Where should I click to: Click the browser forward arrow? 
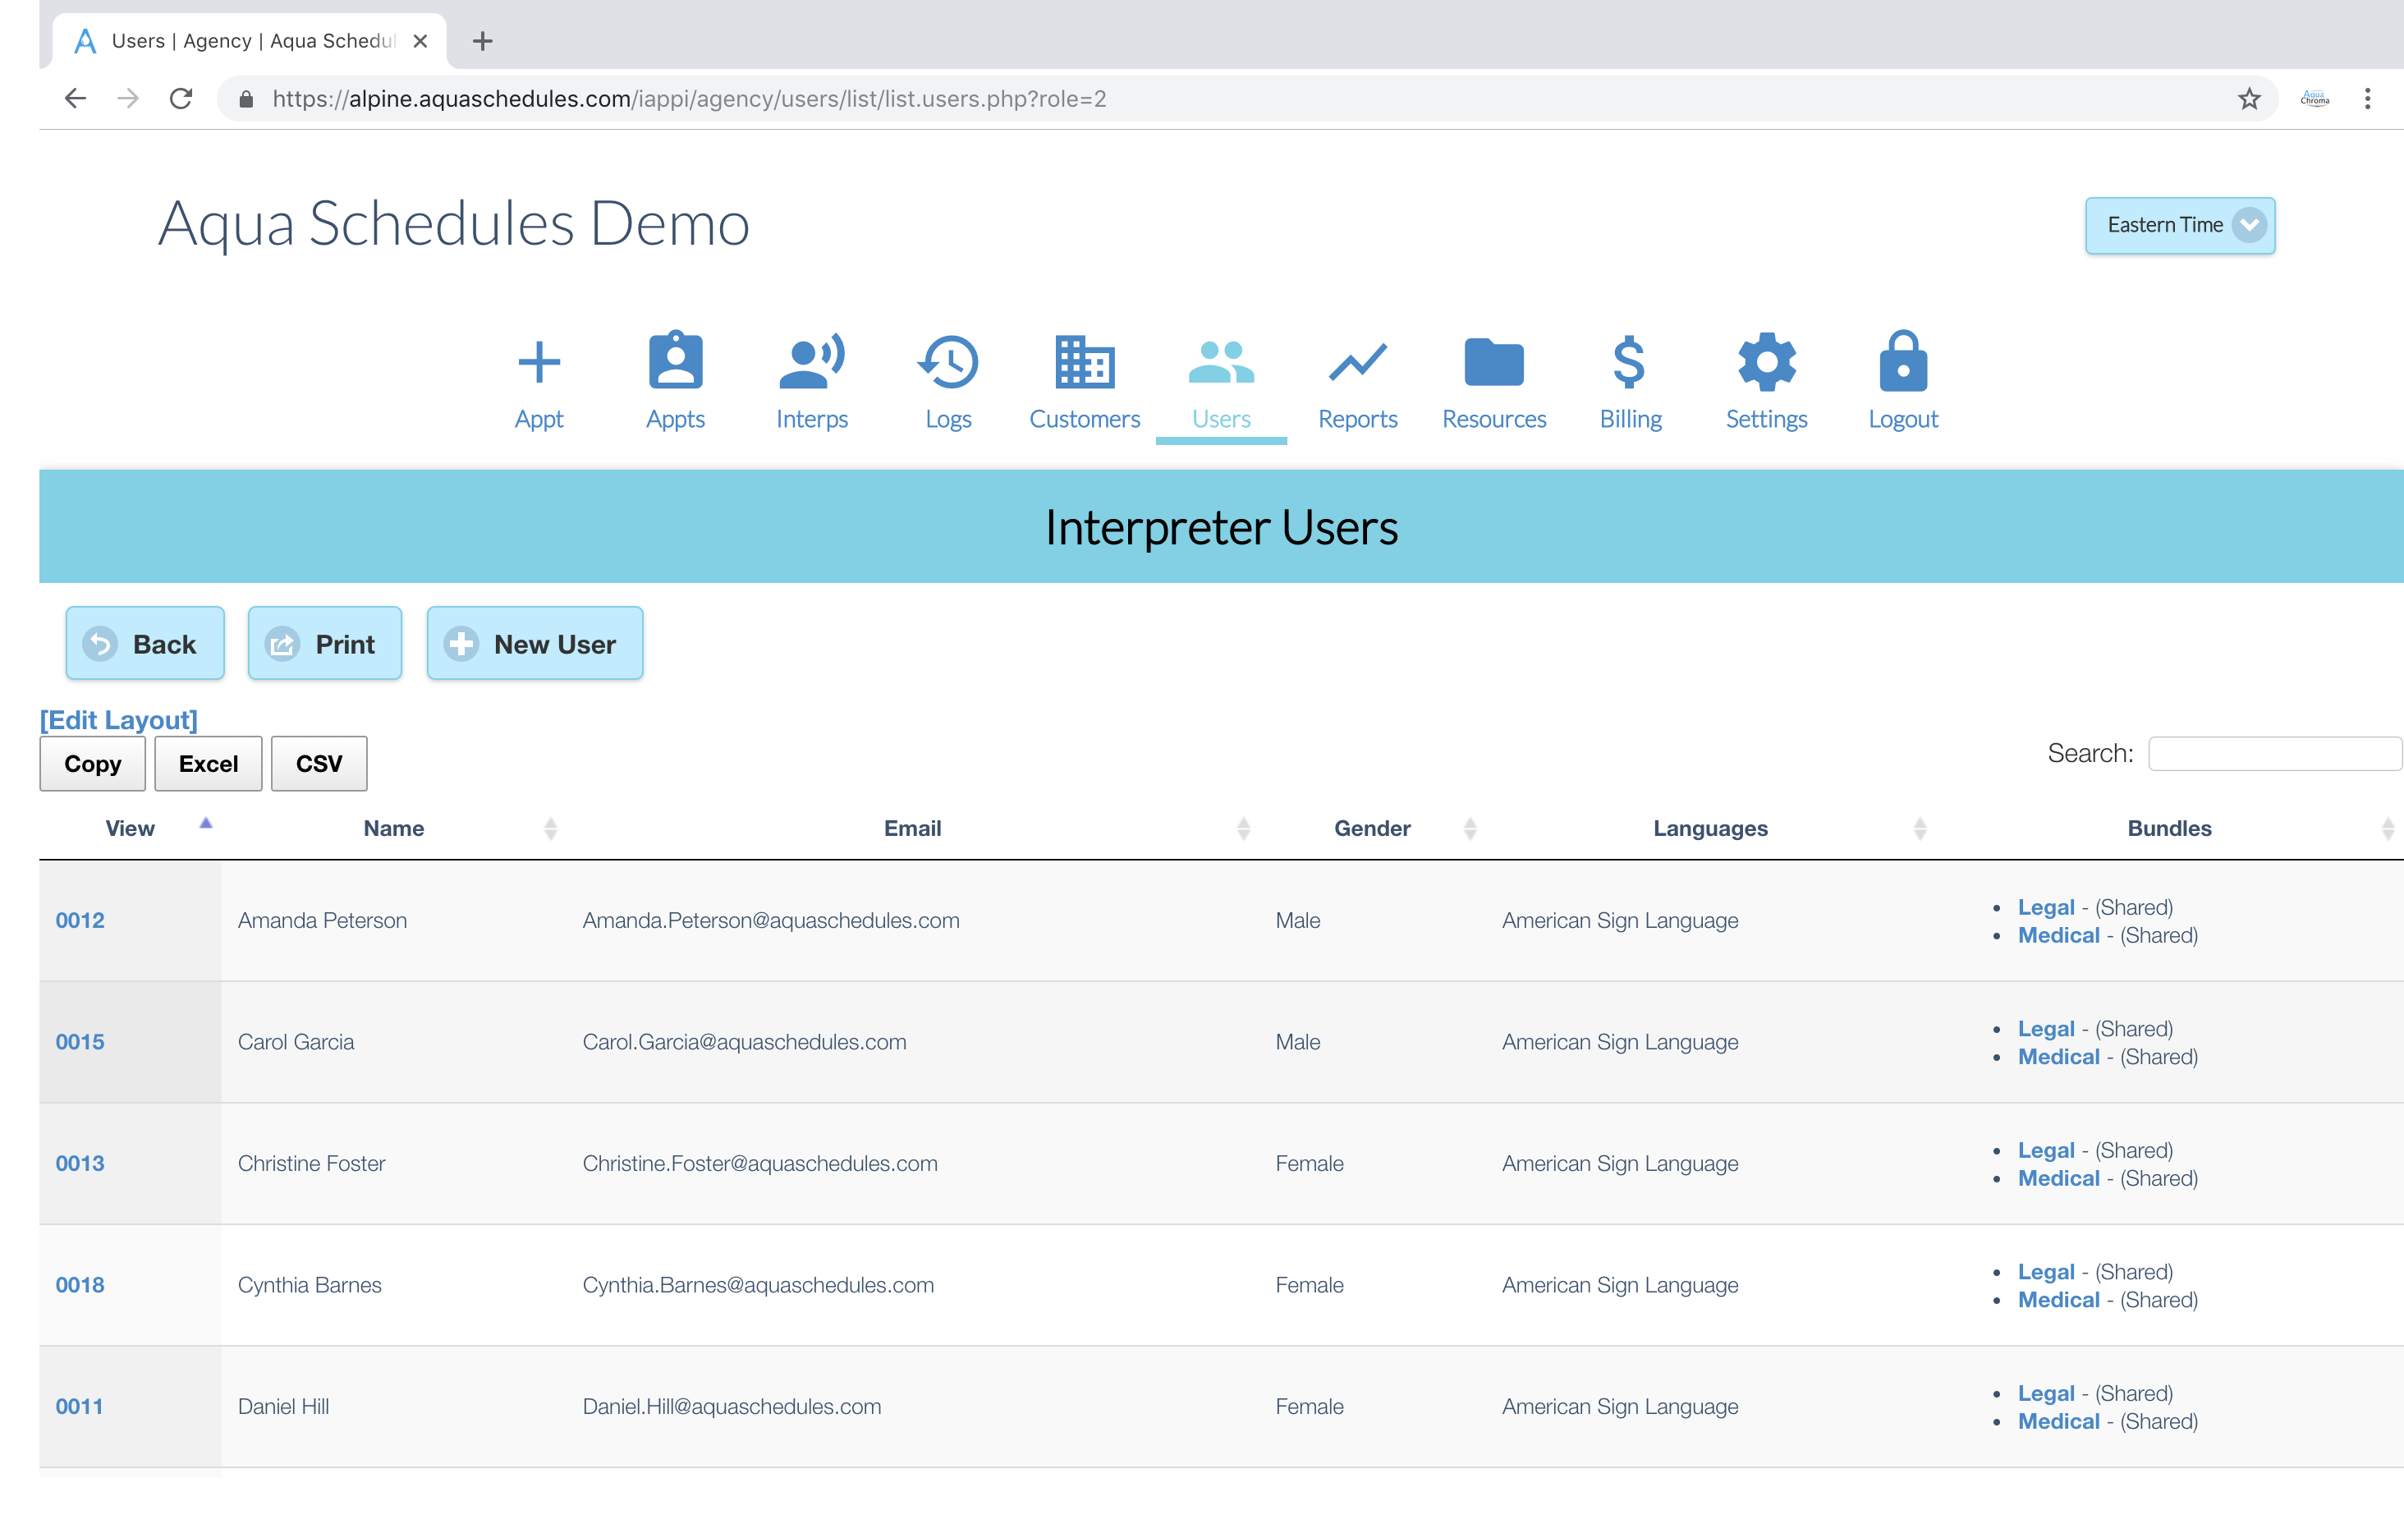pos(128,98)
